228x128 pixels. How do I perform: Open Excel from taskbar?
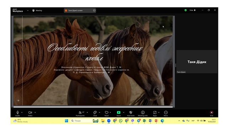click(x=145, y=121)
